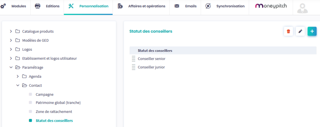Screen dimensions: 320x127
Task: Open the Editions tab
Action: 47,6
